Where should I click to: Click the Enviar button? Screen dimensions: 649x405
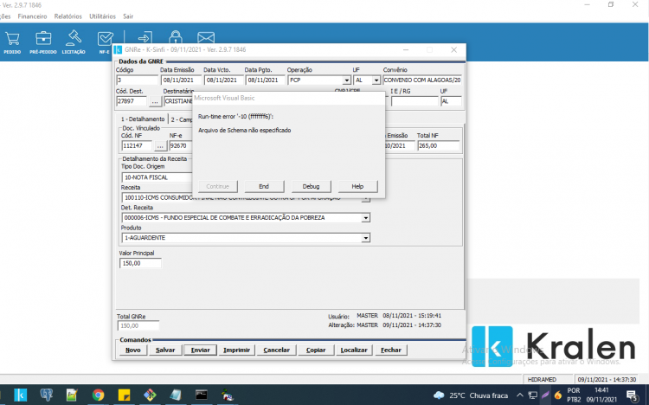201,350
